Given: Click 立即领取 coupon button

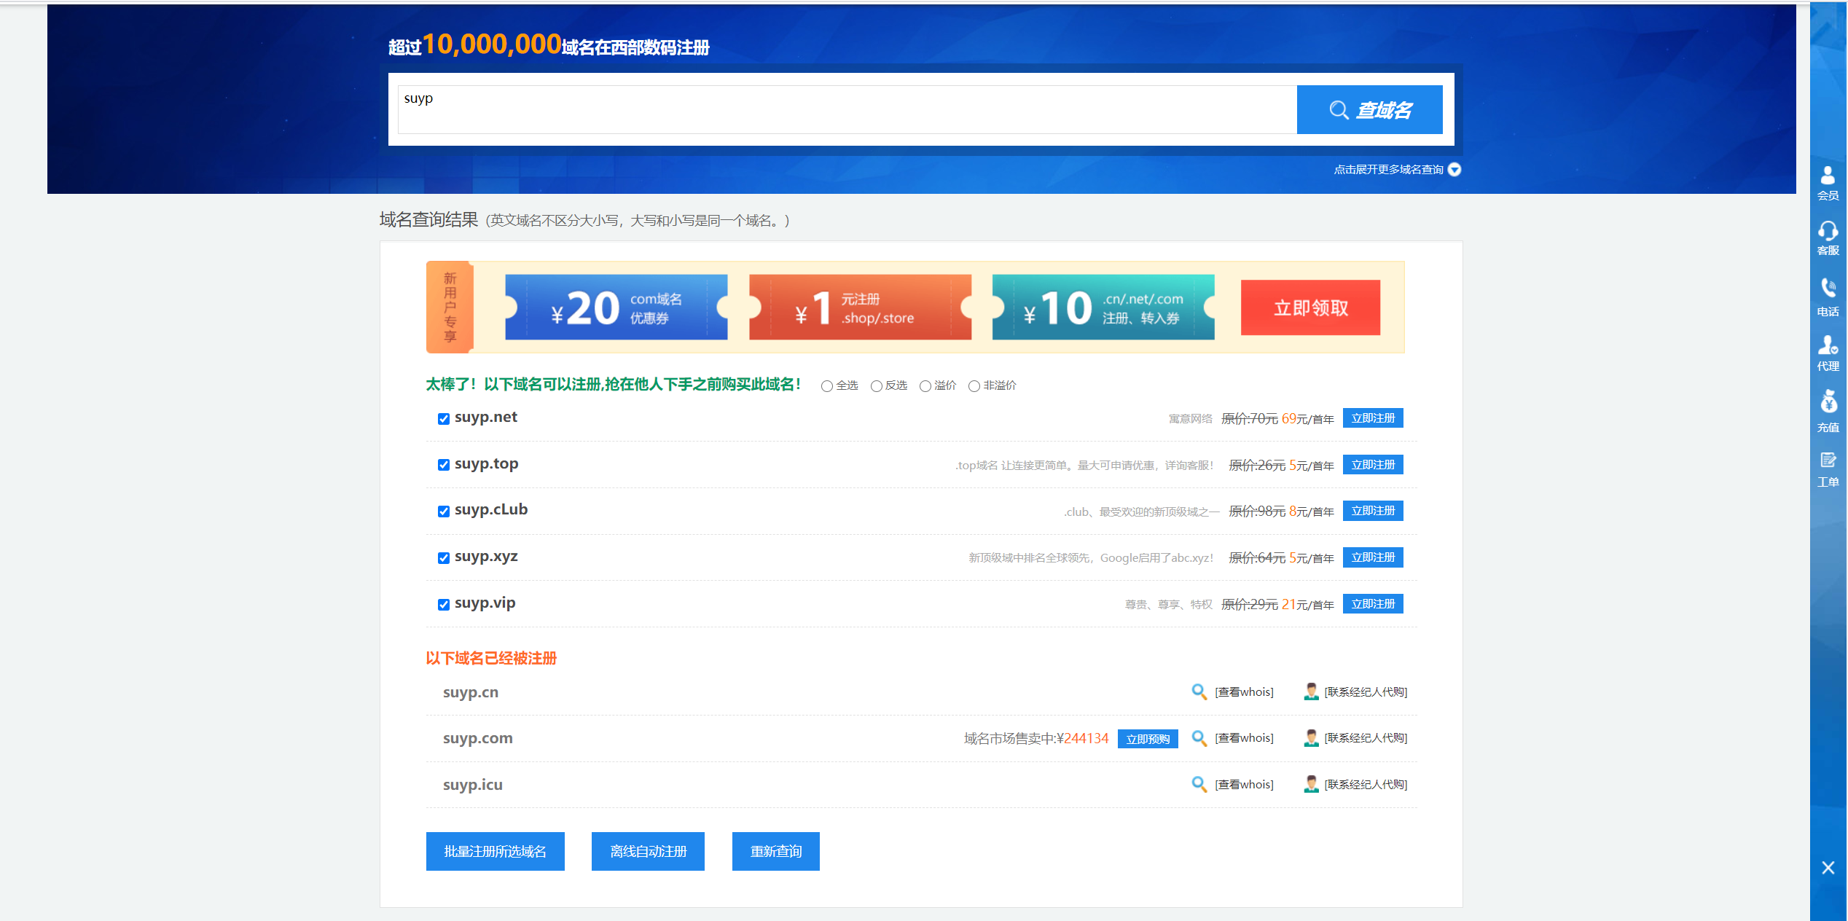Looking at the screenshot, I should 1310,307.
